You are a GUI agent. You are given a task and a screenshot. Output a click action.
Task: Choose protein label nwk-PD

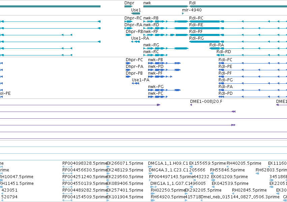pos(156,67)
